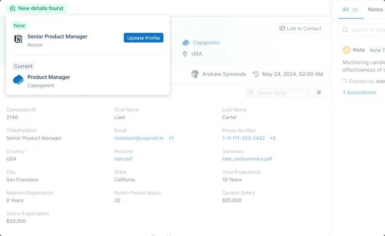
Task: Click the City value San Francisco
Action: click(x=22, y=180)
